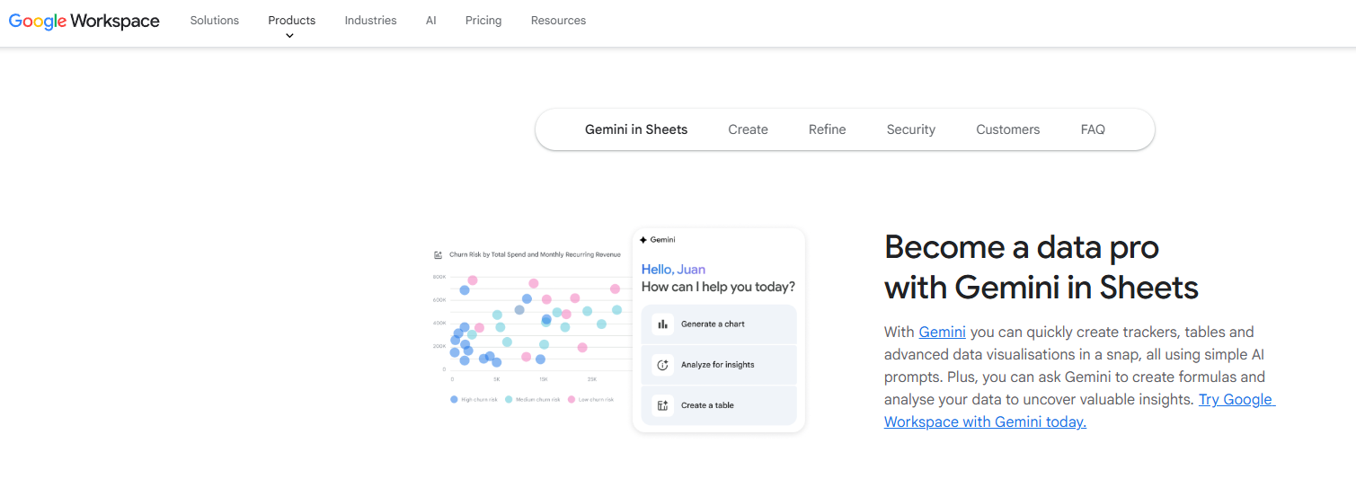This screenshot has width=1356, height=497.
Task: Select the Create a table label
Action: 707,405
